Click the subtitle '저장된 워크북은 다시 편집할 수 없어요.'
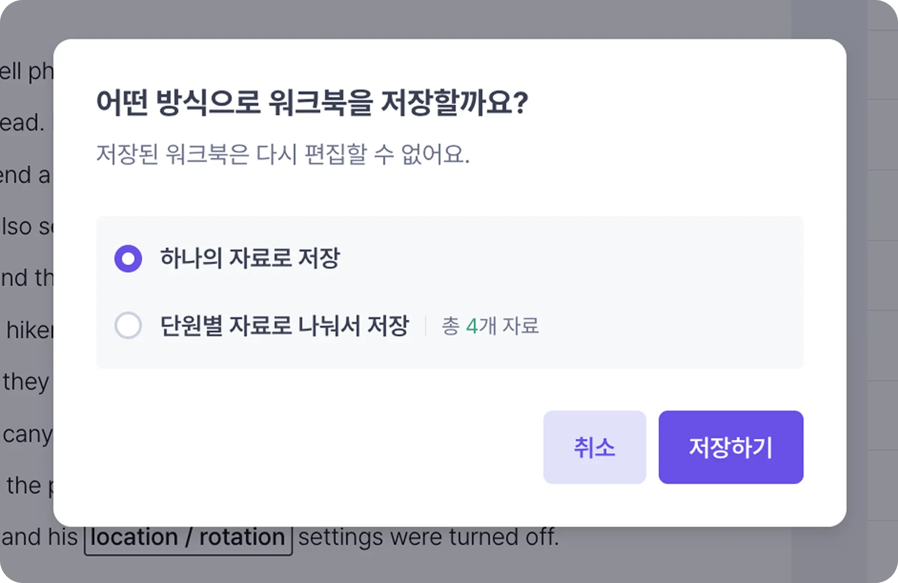This screenshot has height=583, width=898. (283, 154)
